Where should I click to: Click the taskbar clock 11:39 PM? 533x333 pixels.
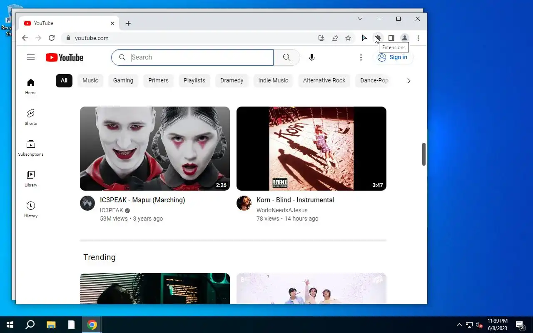tap(498, 325)
